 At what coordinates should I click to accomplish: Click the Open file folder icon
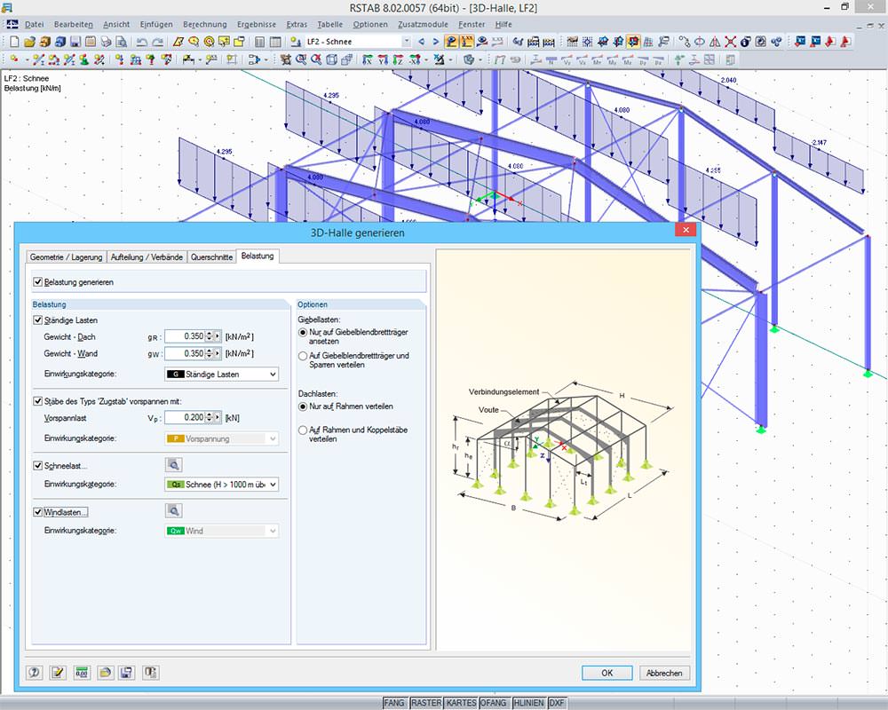[29, 42]
